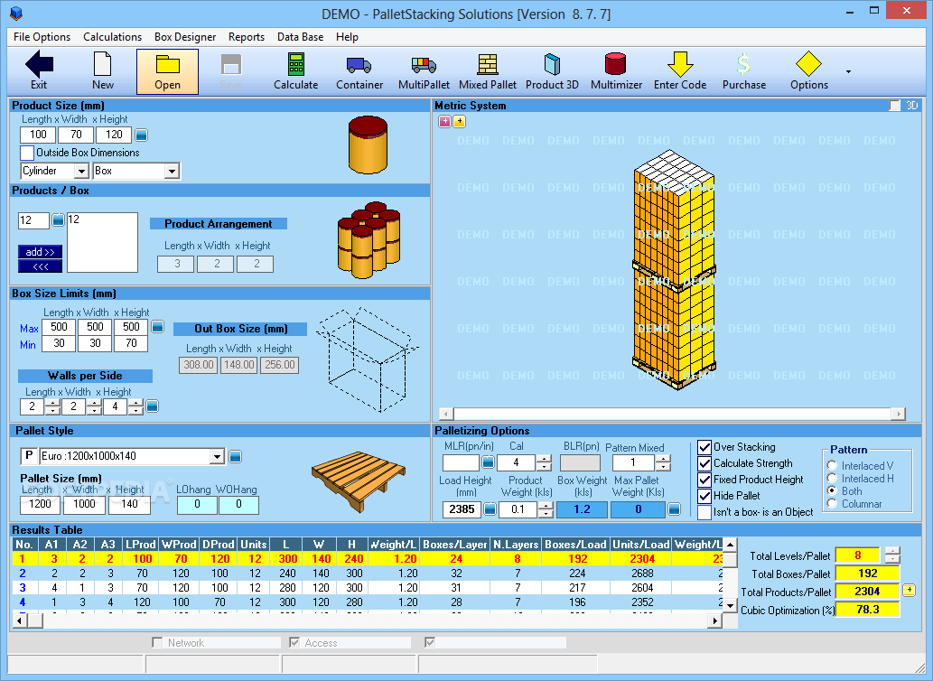The height and width of the screenshot is (681, 933).
Task: Click the application icon in title bar
Action: [x=16, y=13]
